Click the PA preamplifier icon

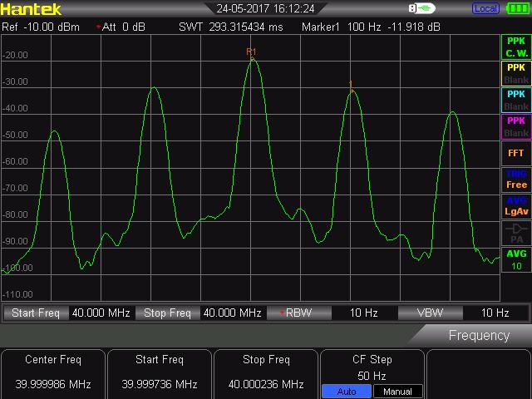(x=516, y=233)
